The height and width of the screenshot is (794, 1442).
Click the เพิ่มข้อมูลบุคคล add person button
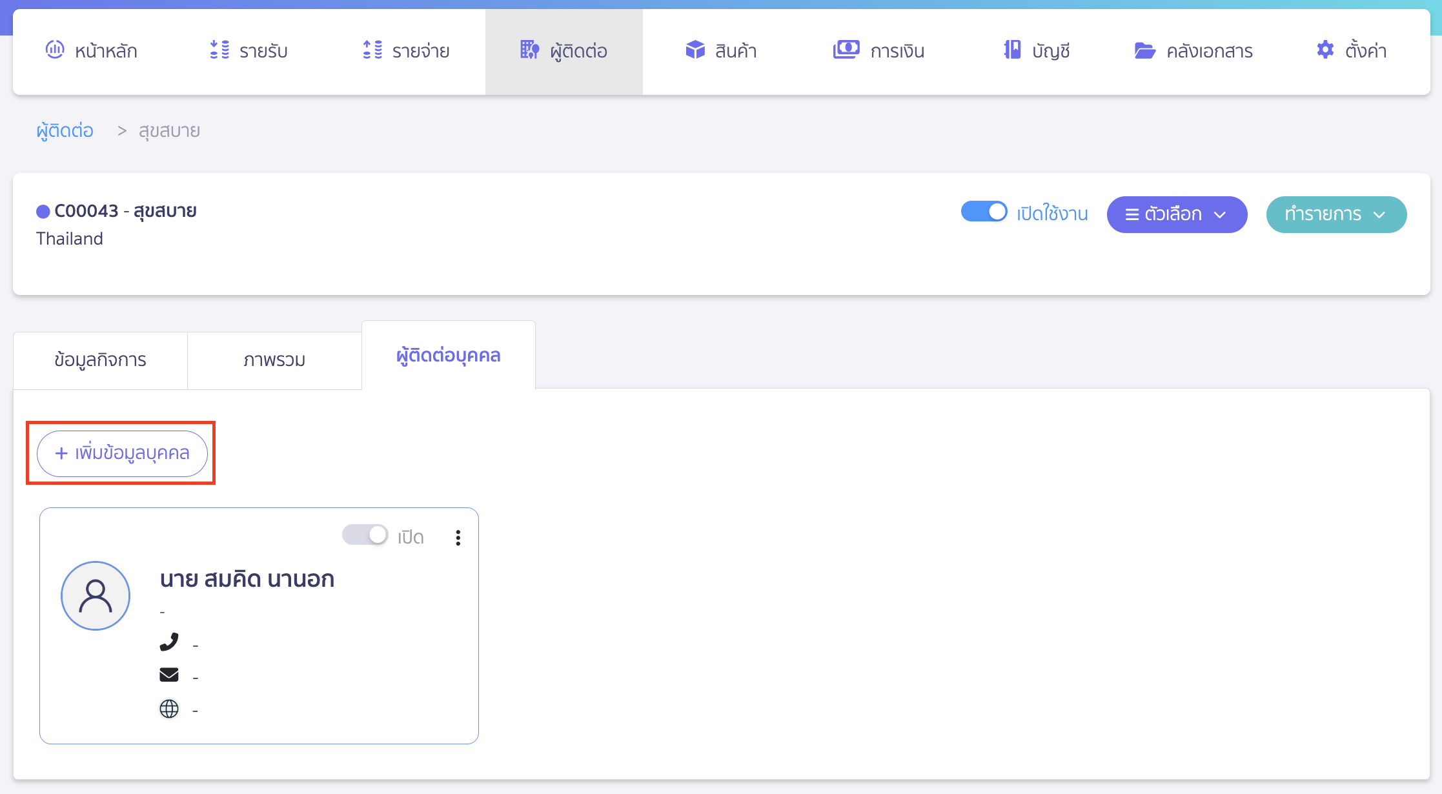[x=121, y=453]
